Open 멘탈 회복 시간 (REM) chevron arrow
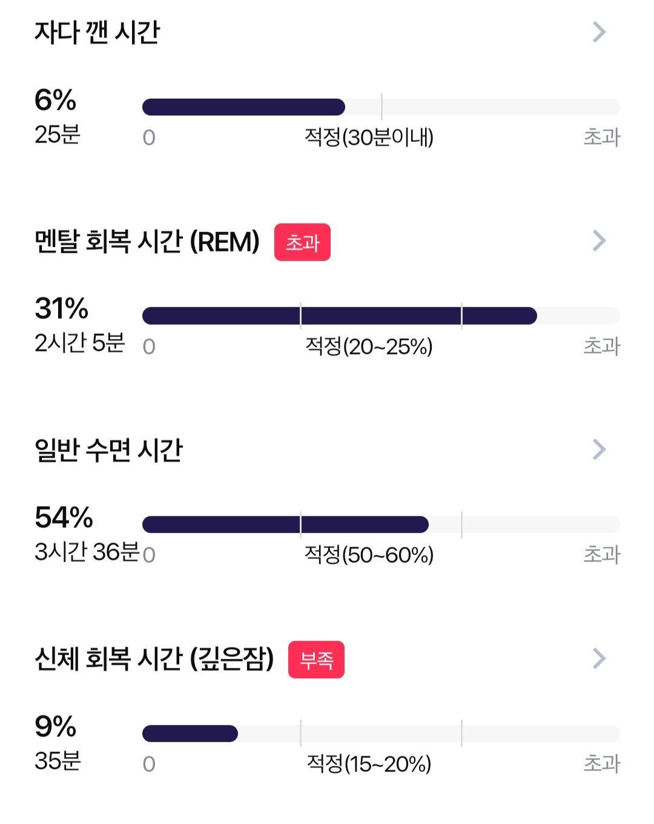654x824 pixels. pos(599,241)
